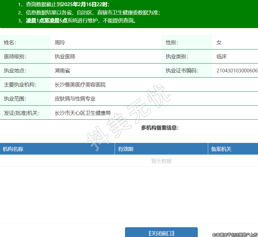Click the 暂无数据 empty table row

161,161
